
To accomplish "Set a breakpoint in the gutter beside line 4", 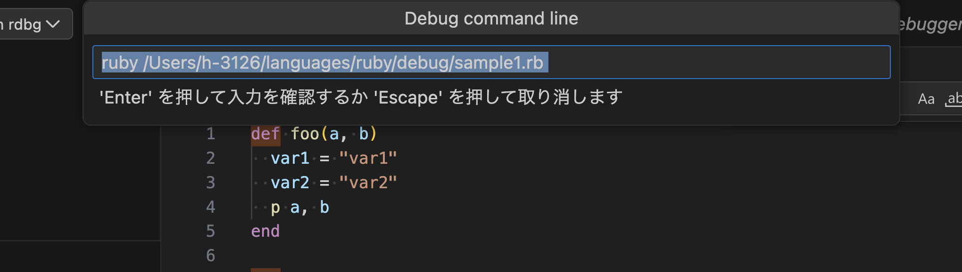I will tap(189, 207).
